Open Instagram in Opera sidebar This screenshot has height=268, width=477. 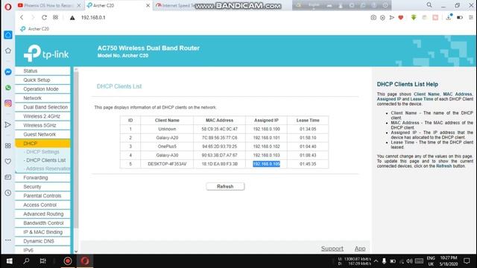pos(8,103)
